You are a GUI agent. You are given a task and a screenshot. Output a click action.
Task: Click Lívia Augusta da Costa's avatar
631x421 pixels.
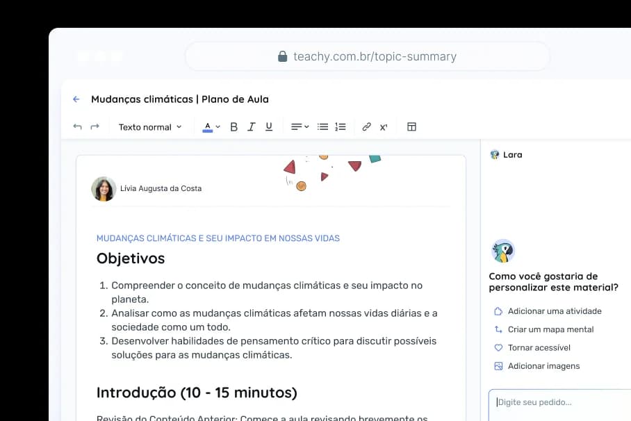click(104, 189)
